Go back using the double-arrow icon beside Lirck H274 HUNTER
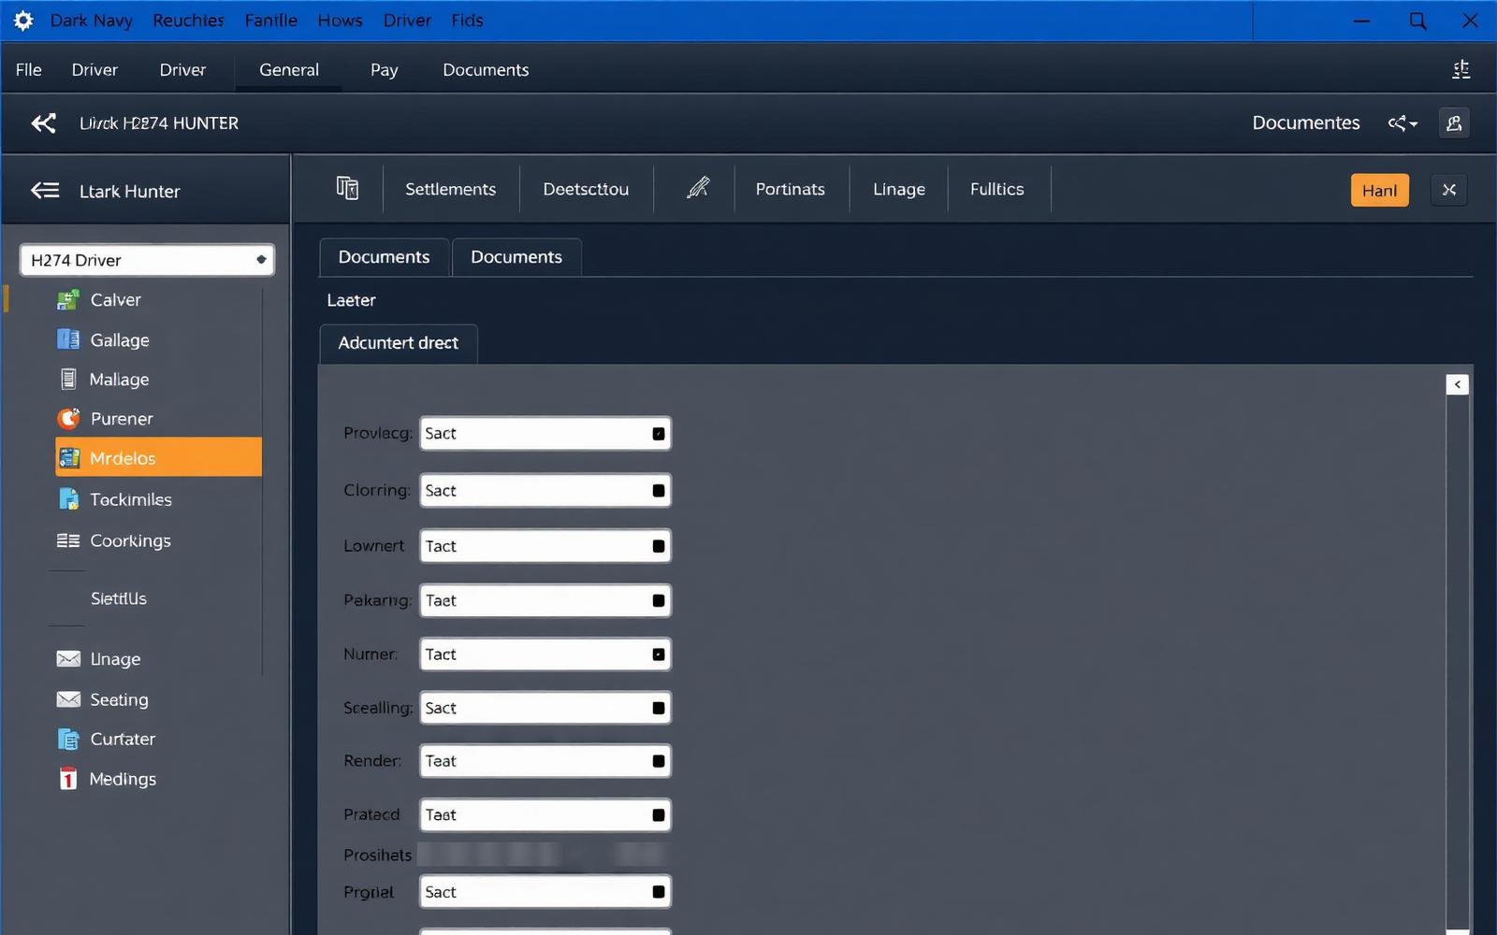The width and height of the screenshot is (1497, 935). pos(43,122)
